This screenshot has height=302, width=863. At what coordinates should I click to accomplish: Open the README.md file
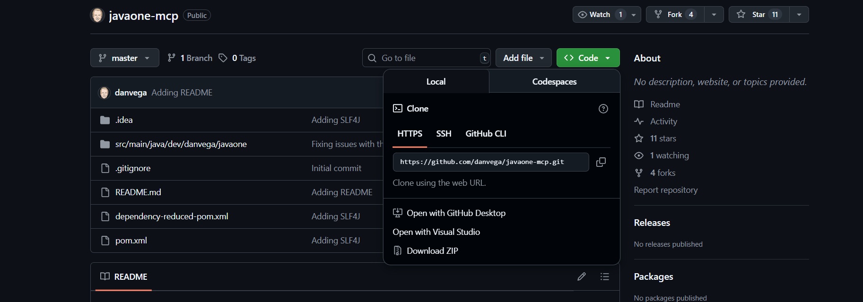click(x=138, y=192)
